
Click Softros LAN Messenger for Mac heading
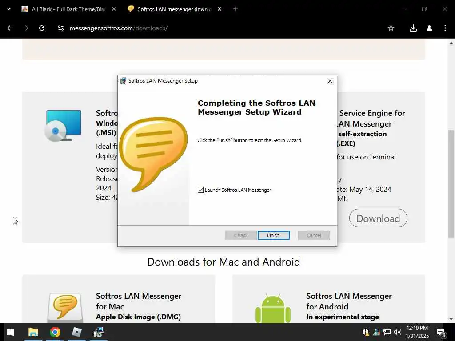click(x=139, y=301)
